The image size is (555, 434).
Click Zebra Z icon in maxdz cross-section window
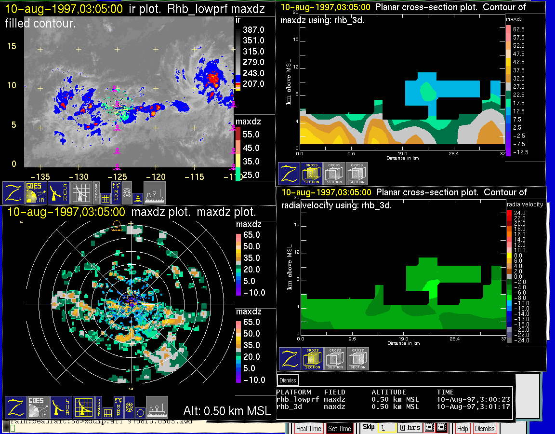point(289,174)
